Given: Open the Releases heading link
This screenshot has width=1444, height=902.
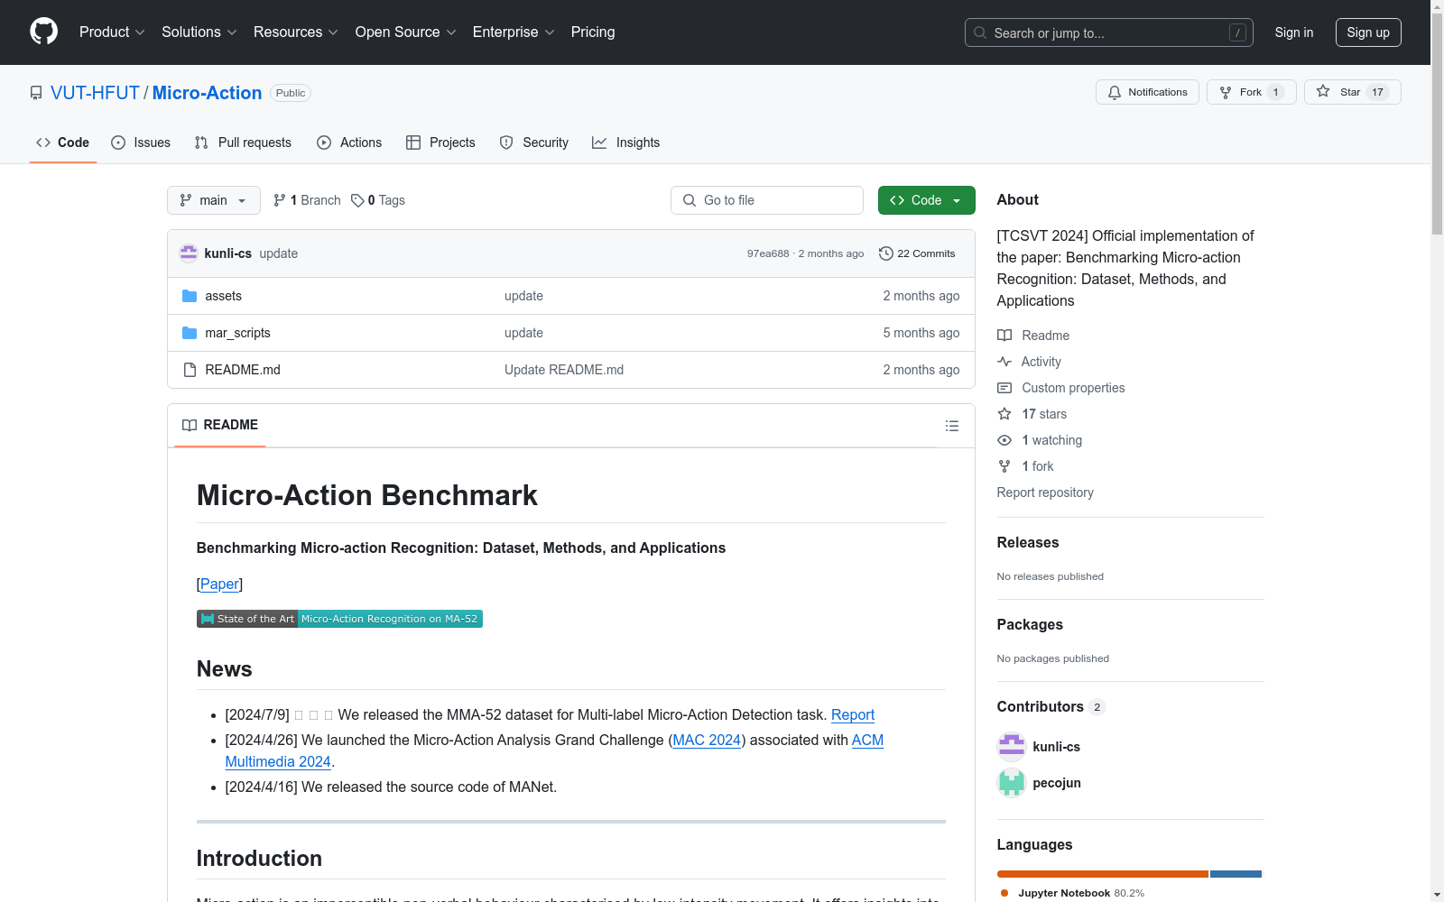Looking at the screenshot, I should [1028, 542].
